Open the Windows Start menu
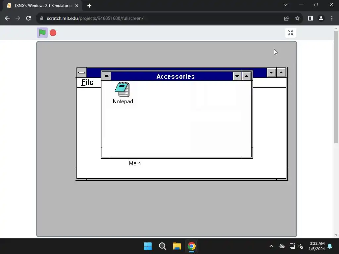 [148, 246]
